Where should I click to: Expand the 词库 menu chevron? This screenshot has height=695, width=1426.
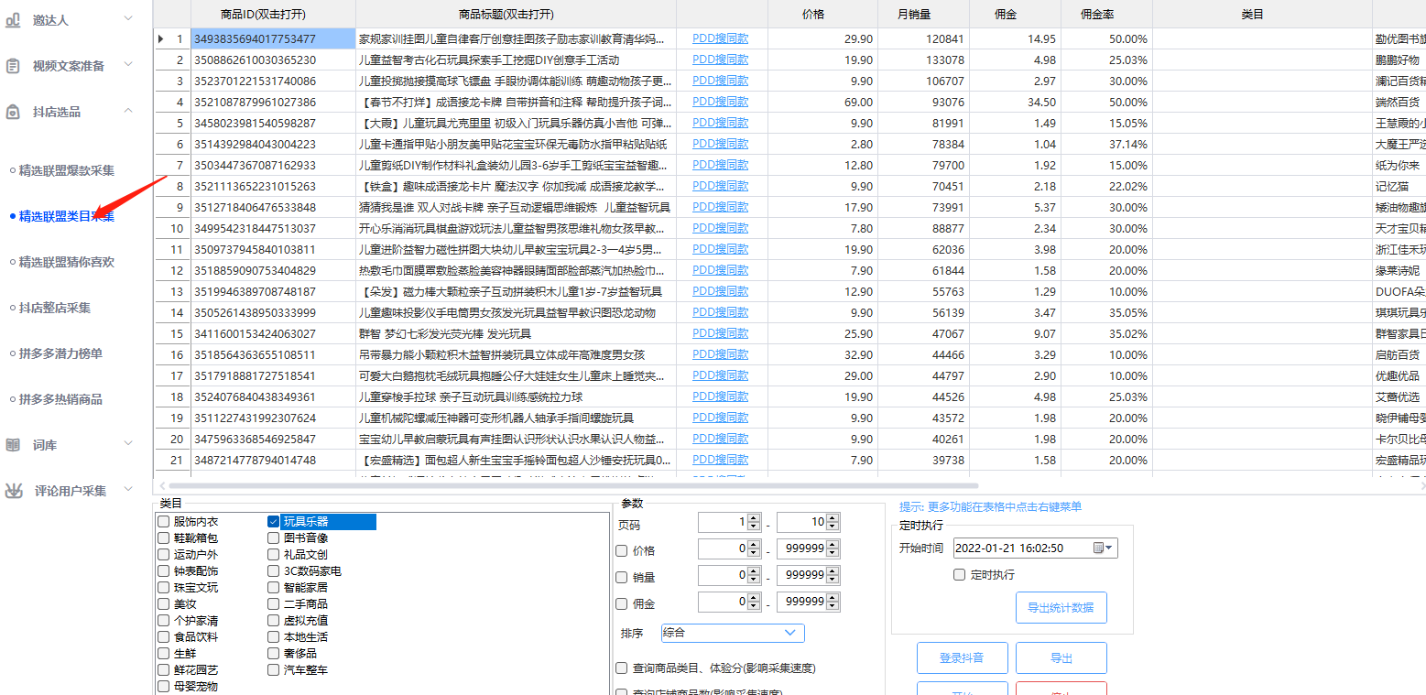tap(128, 445)
